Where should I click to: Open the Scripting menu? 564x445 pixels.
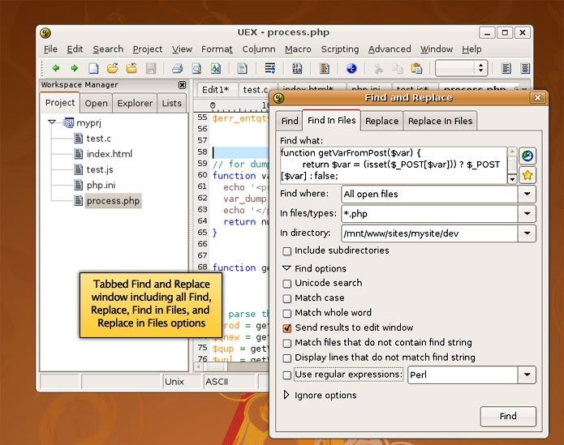339,49
